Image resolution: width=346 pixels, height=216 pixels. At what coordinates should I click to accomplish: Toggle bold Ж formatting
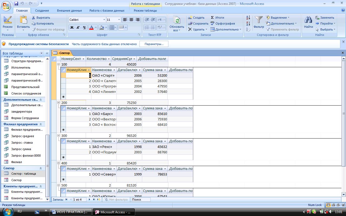72,27
